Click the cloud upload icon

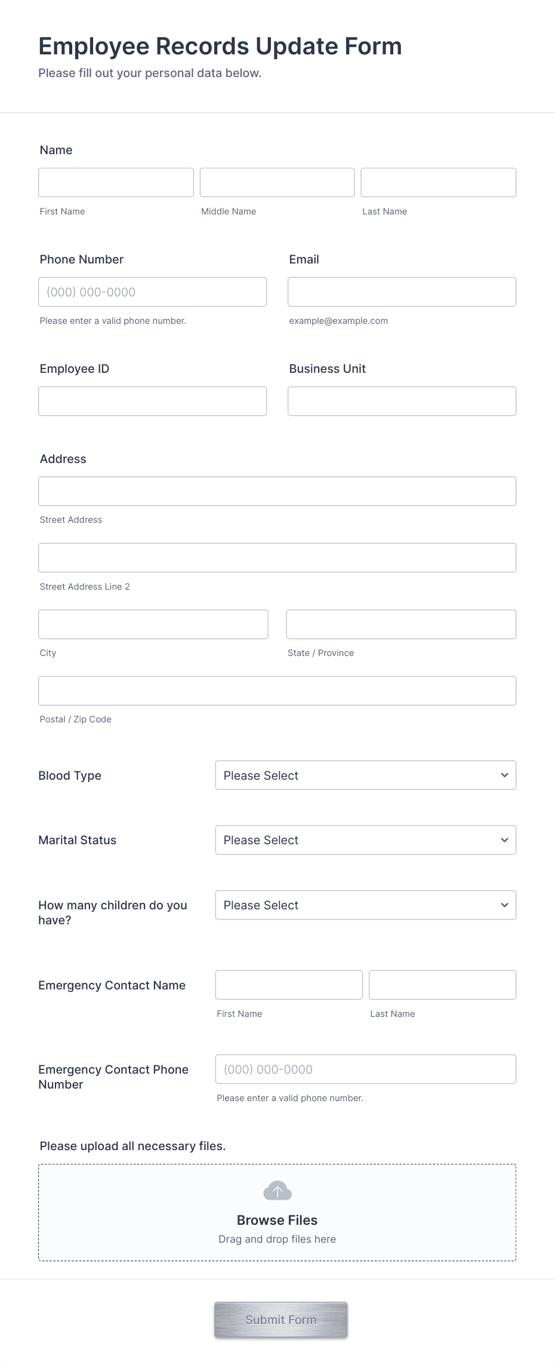pos(277,1190)
